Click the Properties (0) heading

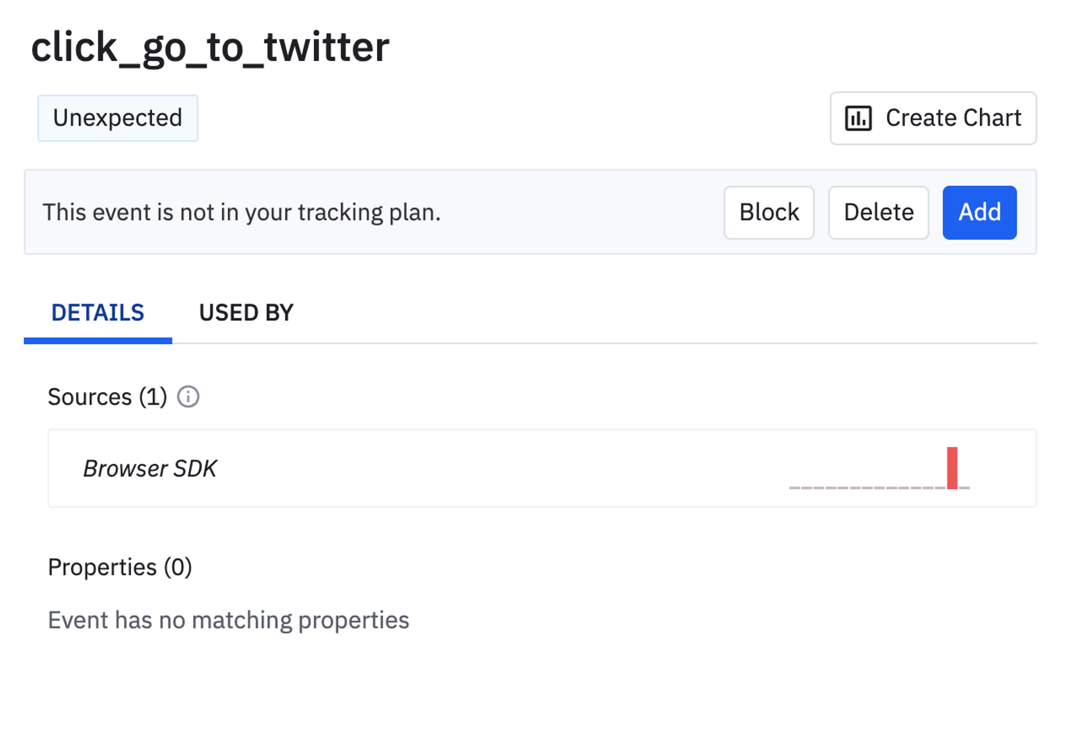120,567
